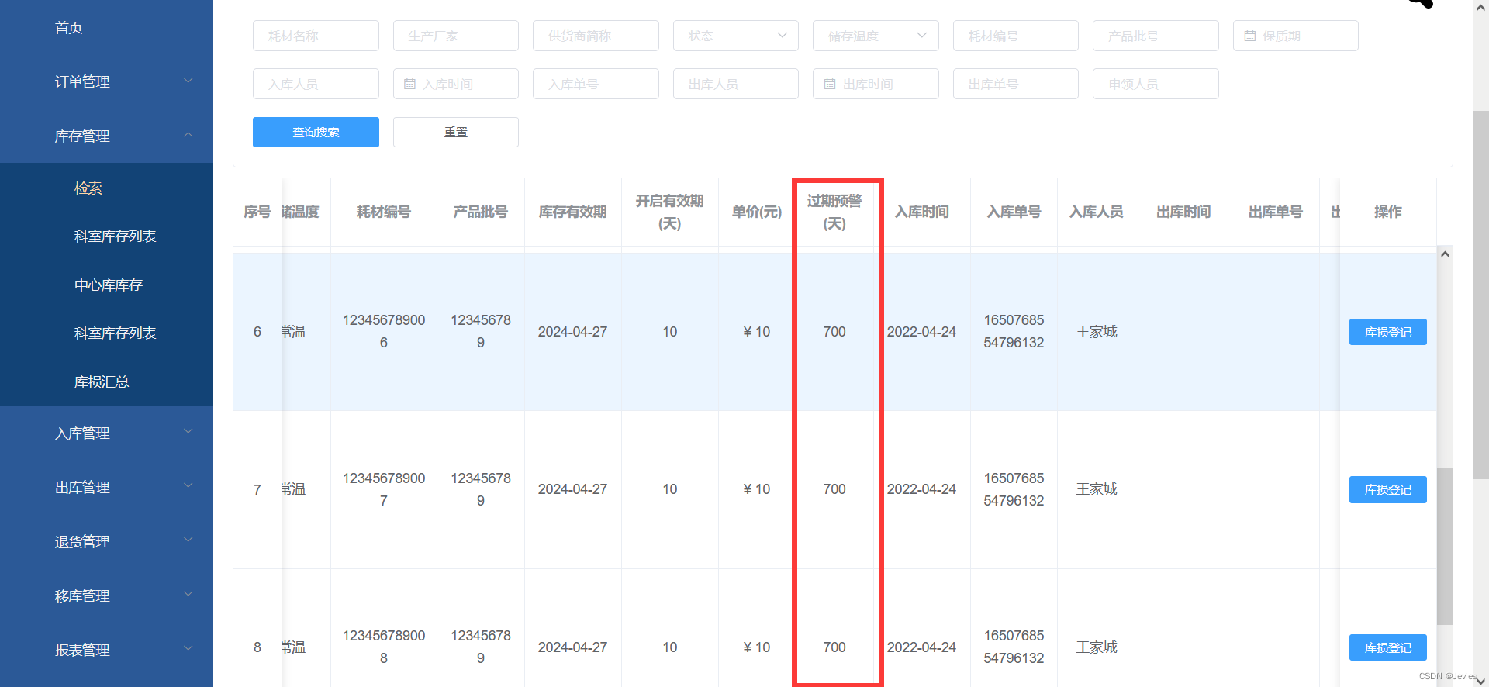Click the 库存有效期 column header
The image size is (1489, 687).
[573, 212]
